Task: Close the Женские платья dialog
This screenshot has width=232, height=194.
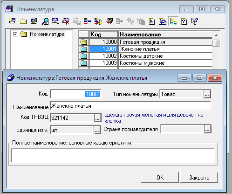Action: [x=215, y=77]
